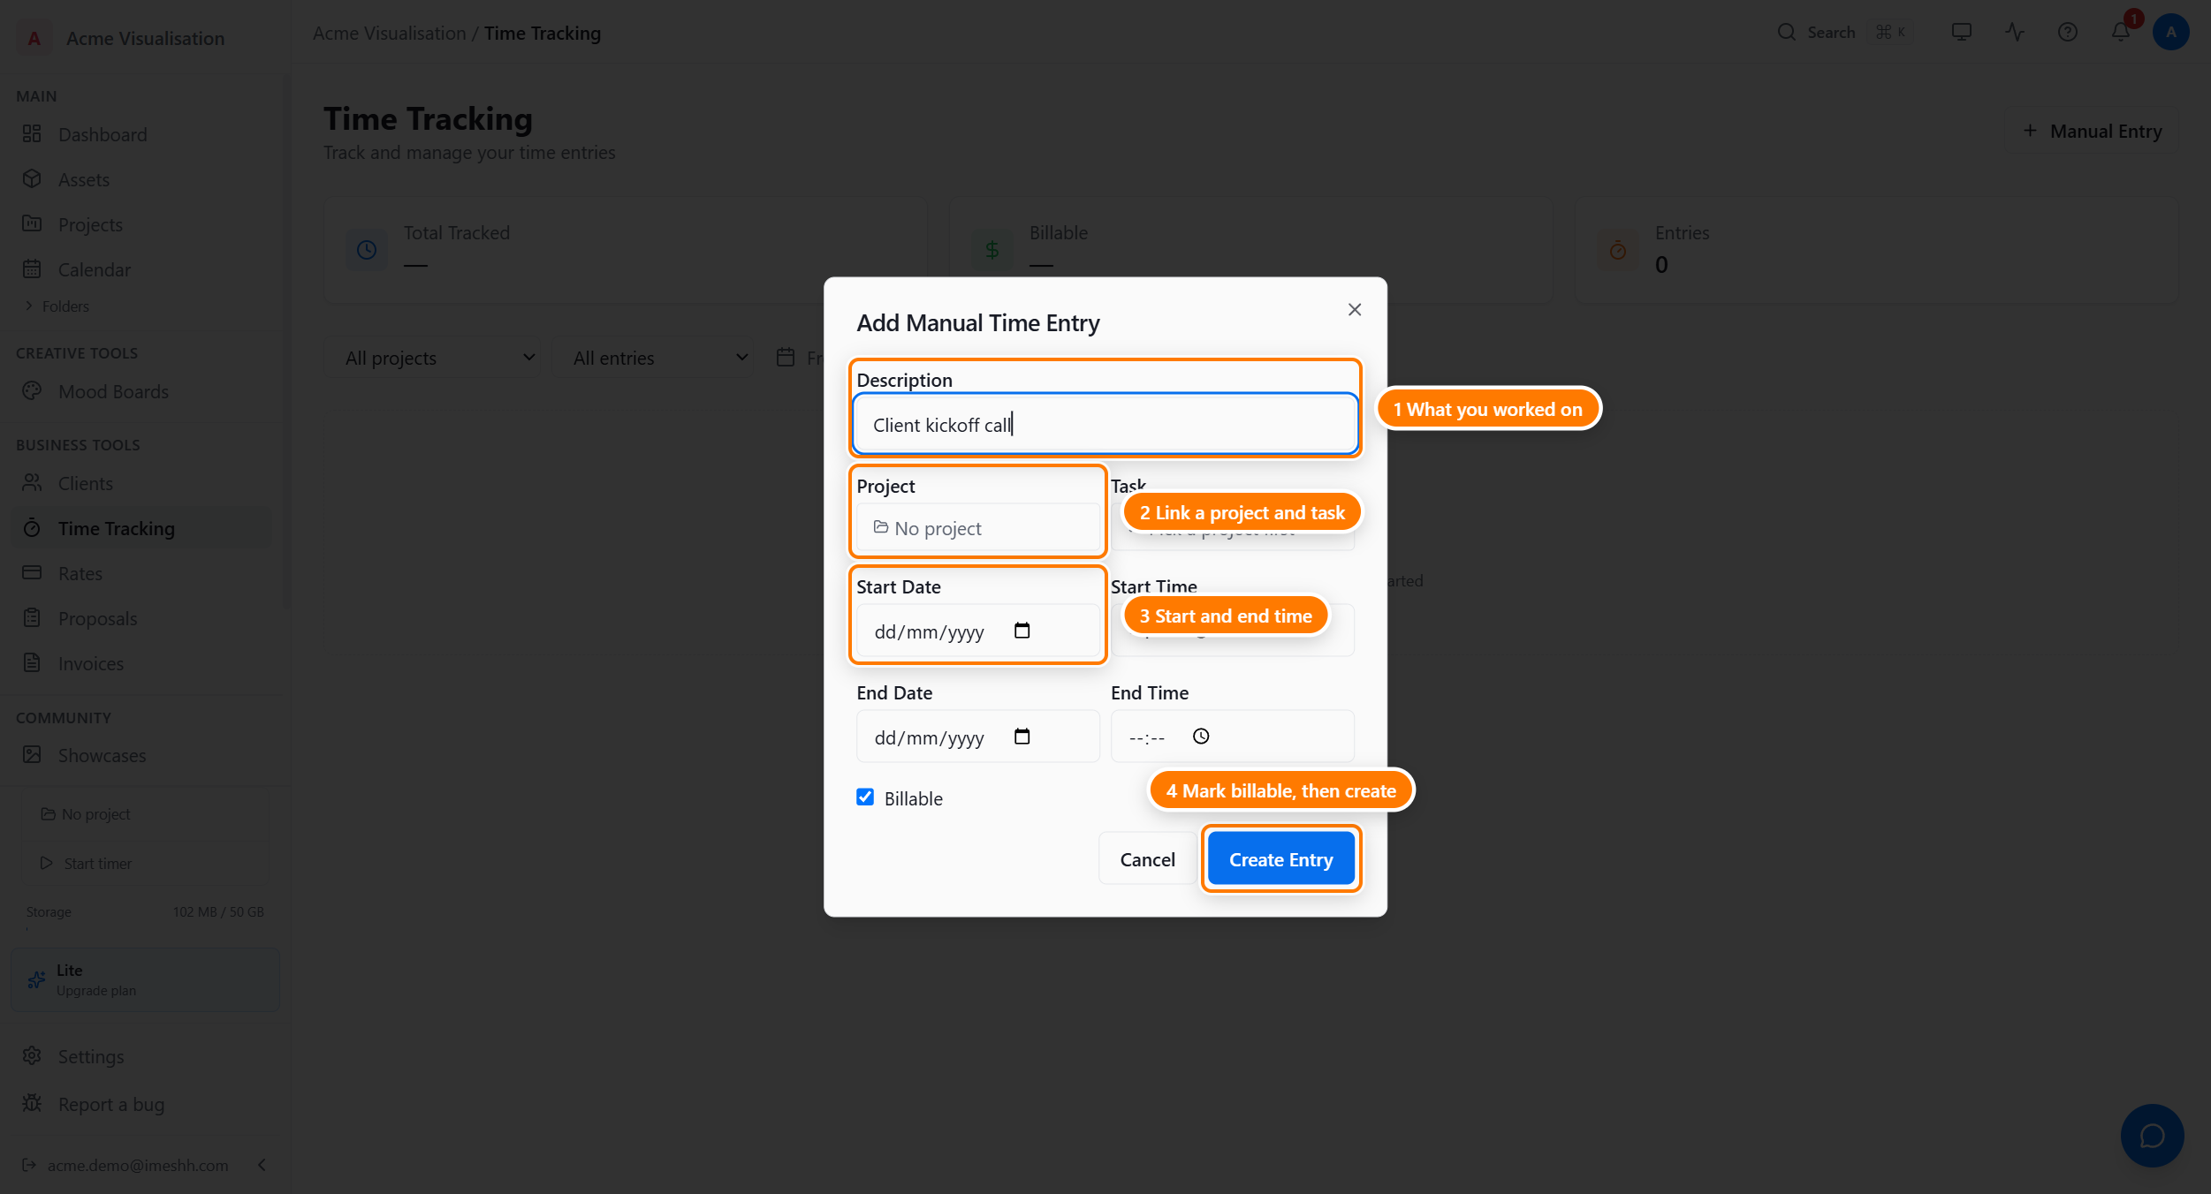The height and width of the screenshot is (1194, 2211).
Task: Click the date range calendar filter icon
Action: [785, 357]
